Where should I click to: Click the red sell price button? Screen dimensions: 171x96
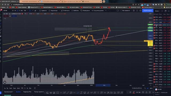(x=6, y=16)
